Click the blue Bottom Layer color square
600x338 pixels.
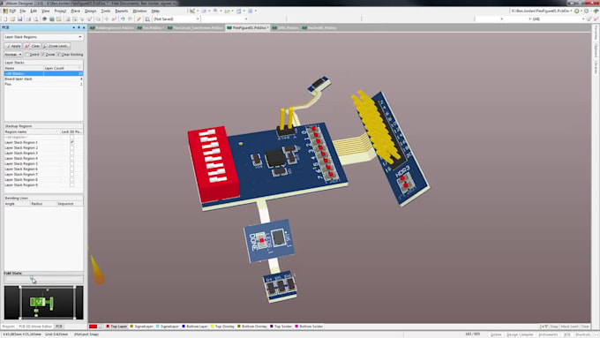click(184, 327)
